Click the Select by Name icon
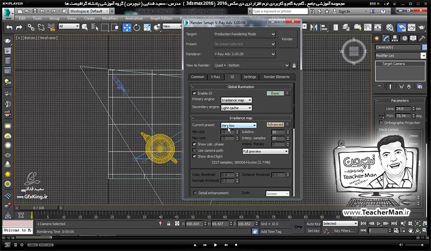This screenshot has height=251, width=431. point(95,27)
